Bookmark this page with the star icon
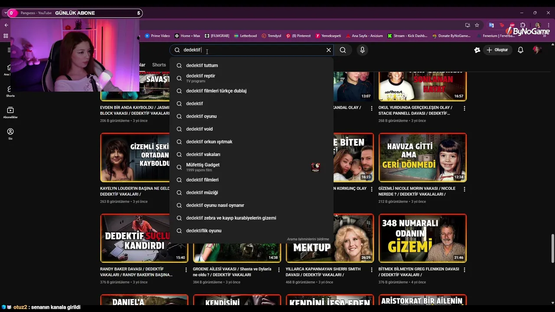The height and width of the screenshot is (312, 555). (x=477, y=25)
